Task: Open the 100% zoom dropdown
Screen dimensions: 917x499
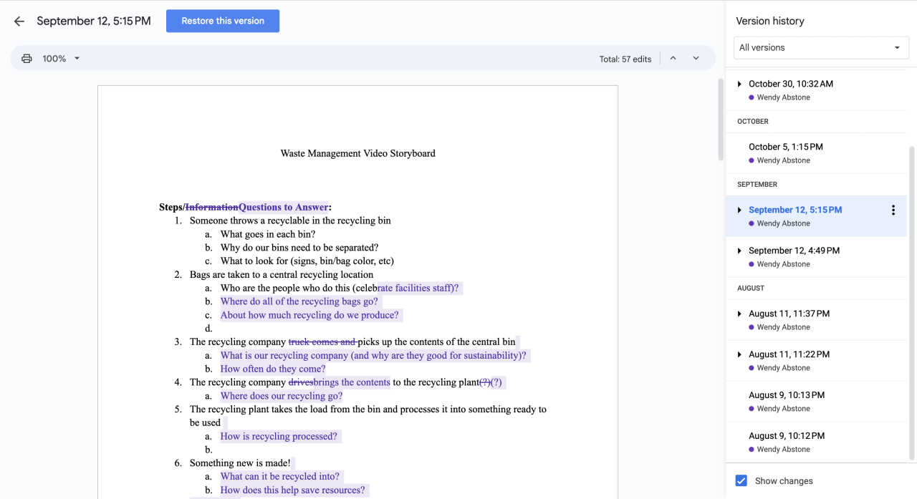Action: point(61,59)
